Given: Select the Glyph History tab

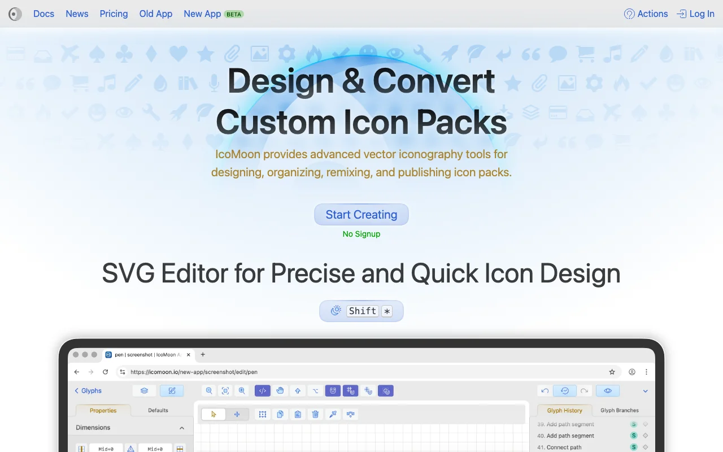Looking at the screenshot, I should (x=565, y=410).
